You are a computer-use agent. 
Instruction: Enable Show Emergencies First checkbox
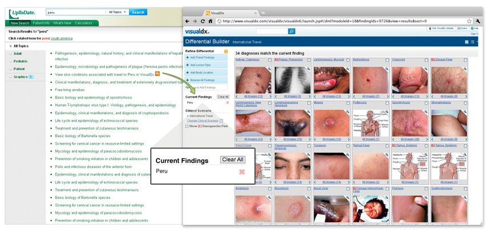click(188, 126)
